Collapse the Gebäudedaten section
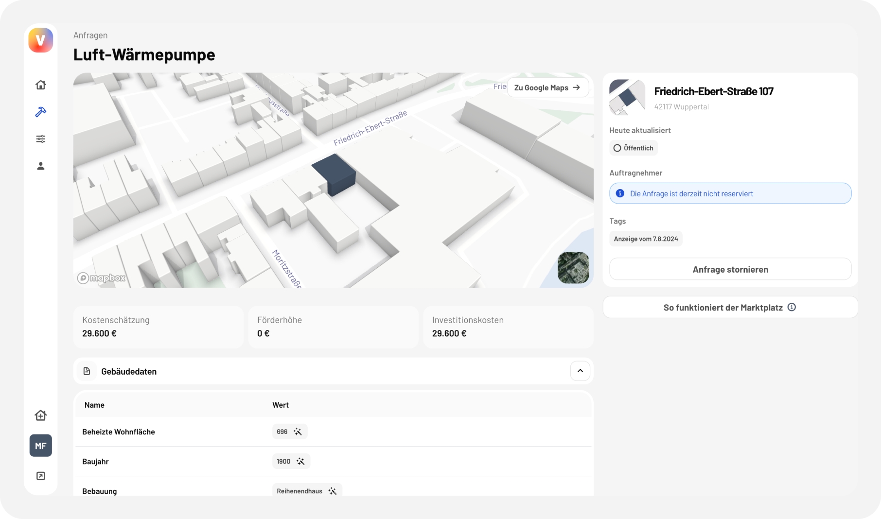The width and height of the screenshot is (881, 519). [x=580, y=371]
